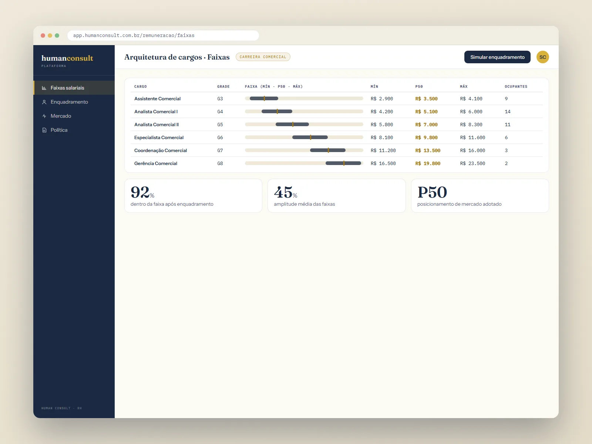Click grade G4 cell
This screenshot has height=444, width=592.
tap(220, 112)
